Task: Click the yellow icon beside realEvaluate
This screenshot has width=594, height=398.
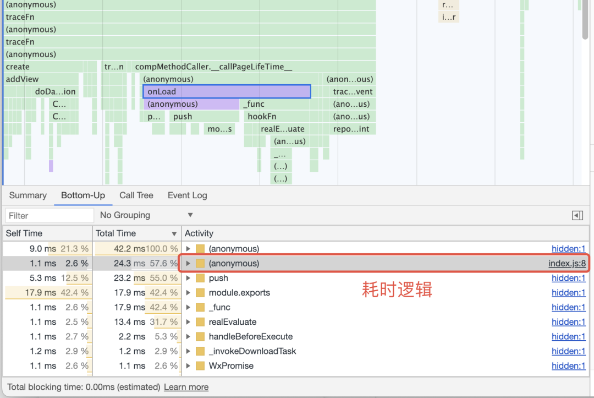Action: [x=200, y=322]
